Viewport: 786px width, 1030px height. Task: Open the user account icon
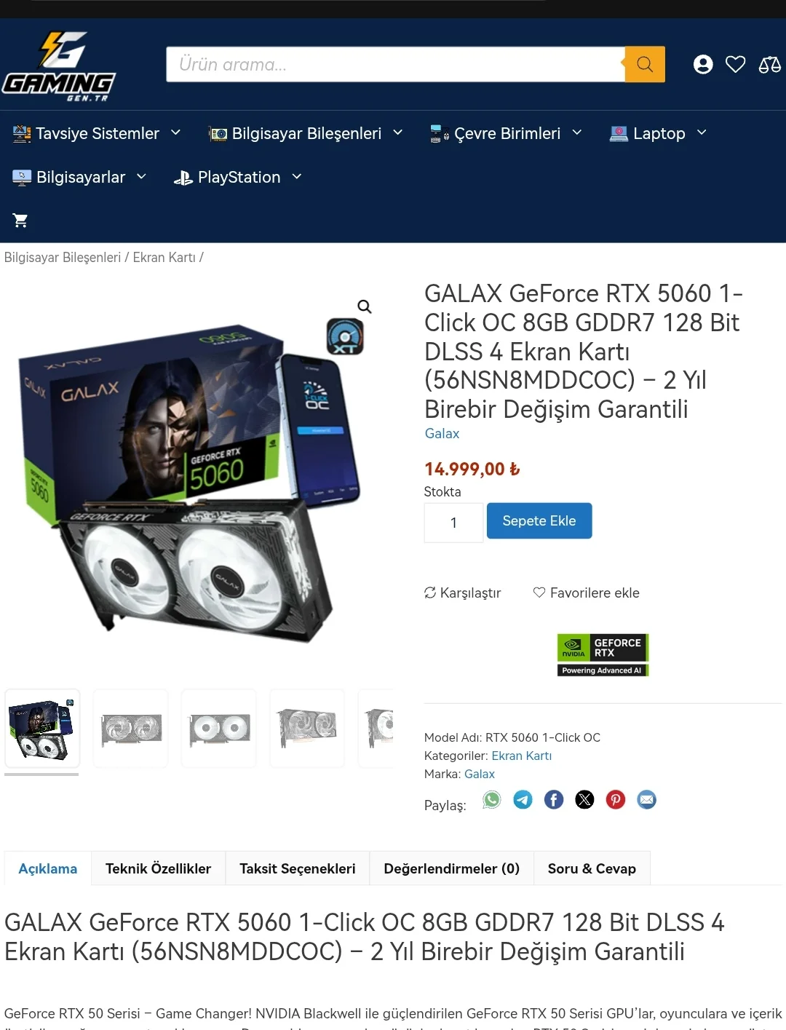[x=703, y=65]
